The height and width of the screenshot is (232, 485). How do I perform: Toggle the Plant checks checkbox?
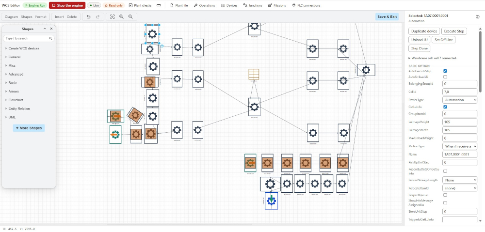pyautogui.click(x=130, y=5)
